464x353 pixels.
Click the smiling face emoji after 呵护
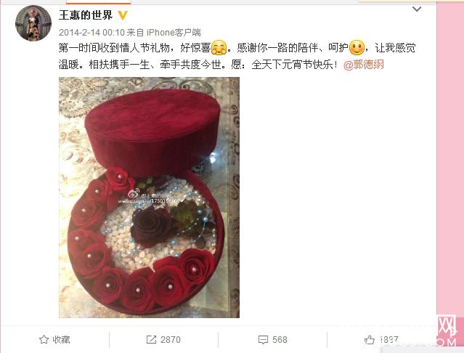tap(357, 48)
